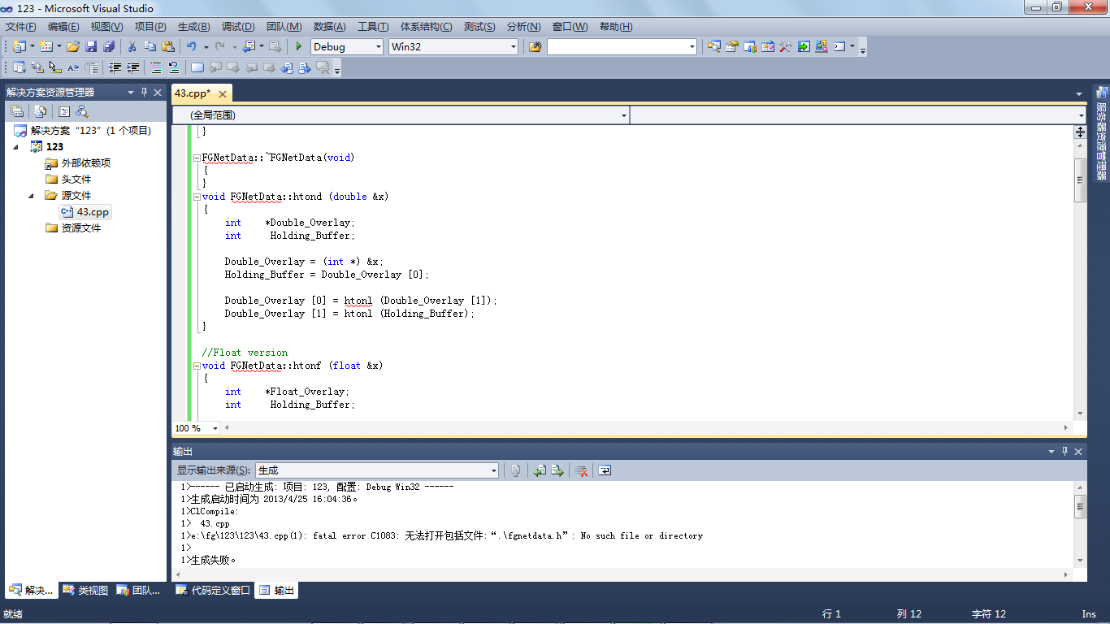Close the 43.cpp* tab
Image resolution: width=1110 pixels, height=624 pixels.
tap(223, 94)
